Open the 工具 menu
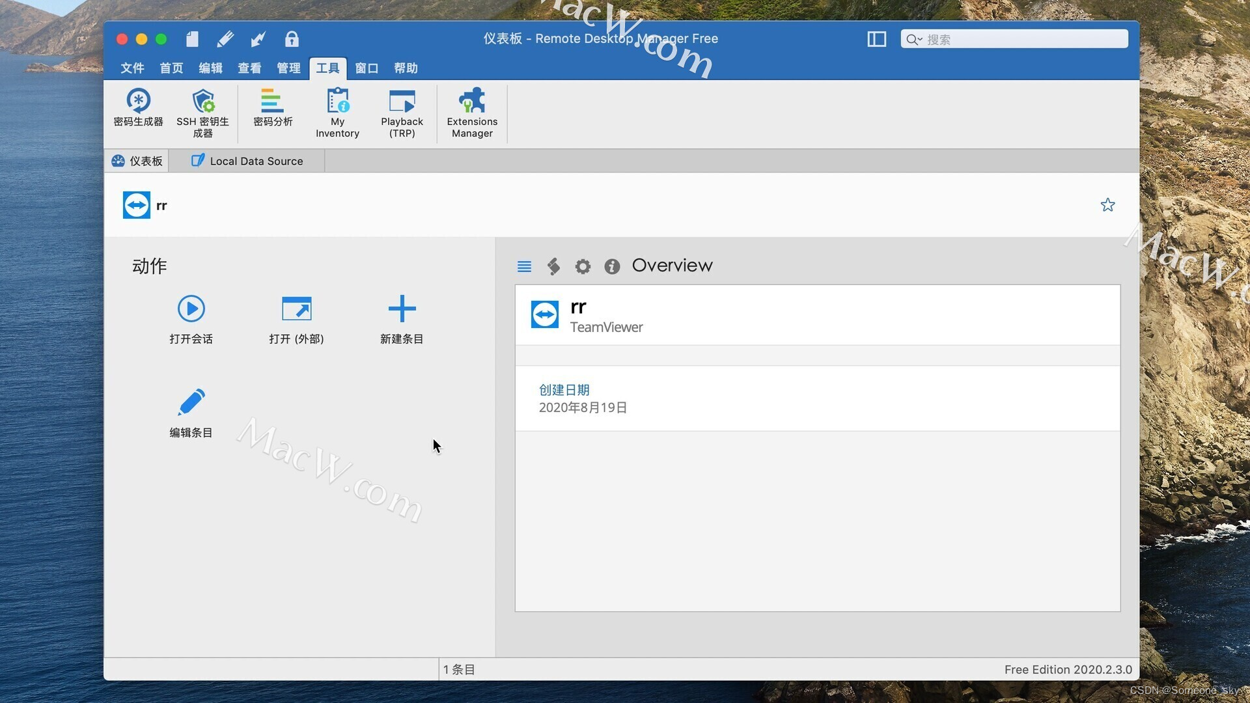Image resolution: width=1250 pixels, height=703 pixels. coord(327,68)
